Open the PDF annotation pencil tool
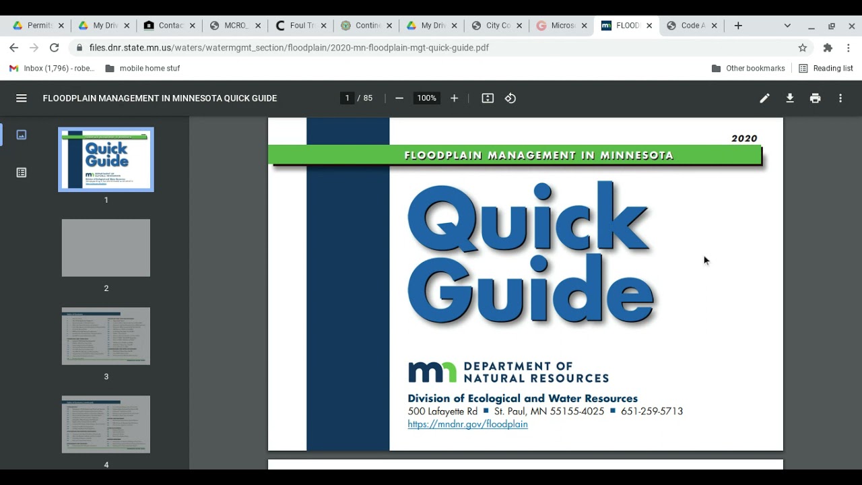 (x=765, y=98)
